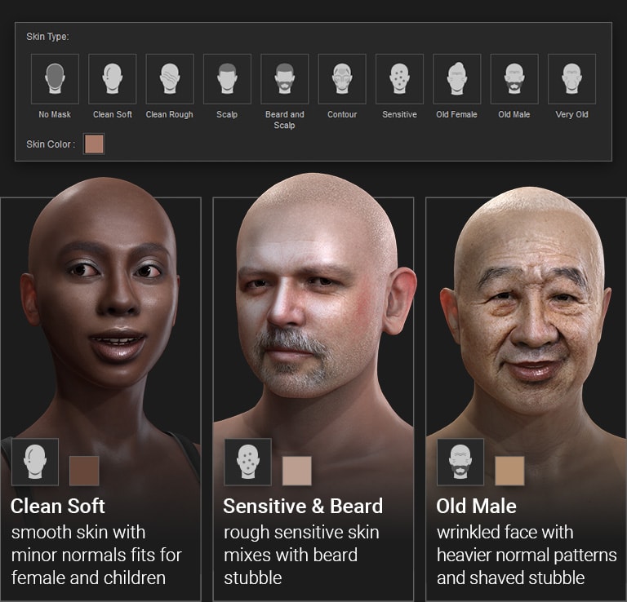Click the head icon on the Clean Soft card
This screenshot has height=602, width=627.
[x=35, y=462]
